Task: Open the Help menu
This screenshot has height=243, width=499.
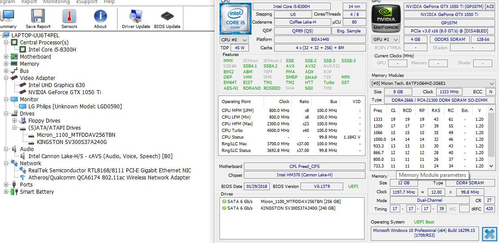Action: [x=109, y=2]
